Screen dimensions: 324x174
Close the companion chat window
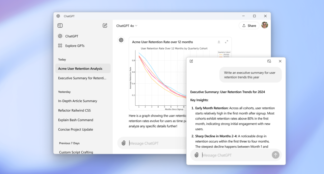tap(280, 61)
